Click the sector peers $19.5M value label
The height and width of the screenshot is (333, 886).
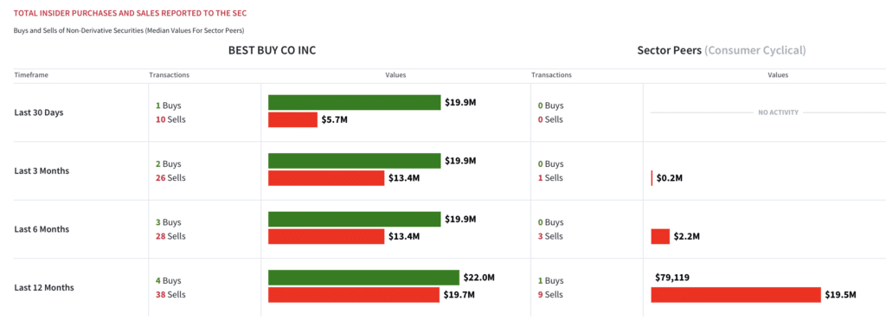(840, 295)
